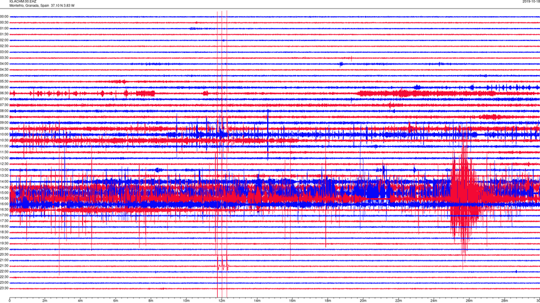Pick the 16:00 trace label

[4, 204]
